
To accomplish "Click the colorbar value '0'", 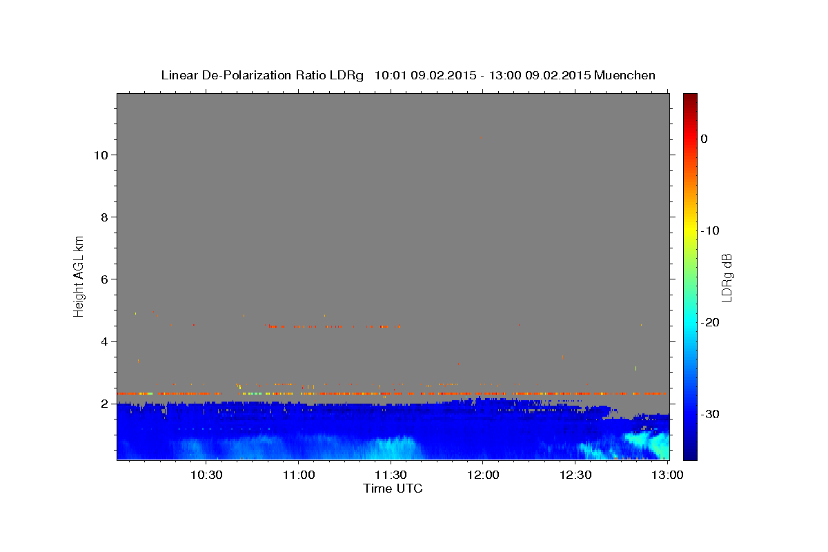I will tap(704, 139).
